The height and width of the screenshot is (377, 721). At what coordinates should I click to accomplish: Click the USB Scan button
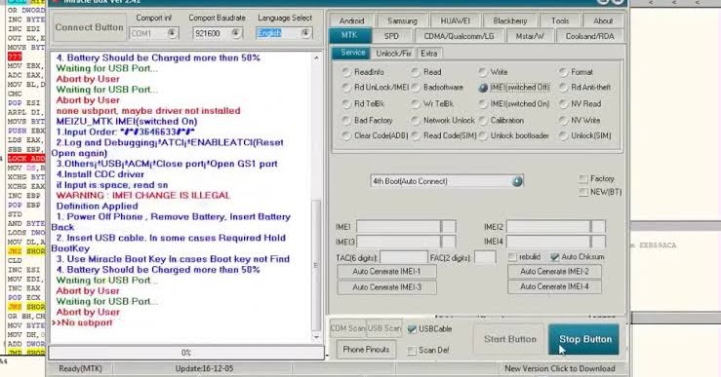tap(384, 329)
